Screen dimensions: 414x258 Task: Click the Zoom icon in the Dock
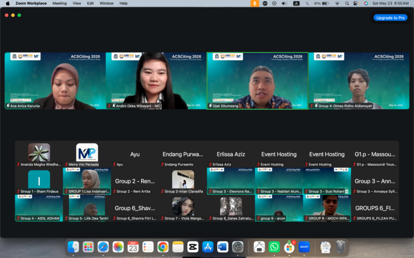click(x=304, y=247)
